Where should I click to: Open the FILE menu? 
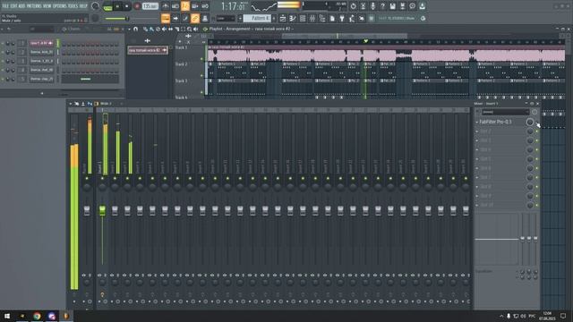pyautogui.click(x=5, y=6)
